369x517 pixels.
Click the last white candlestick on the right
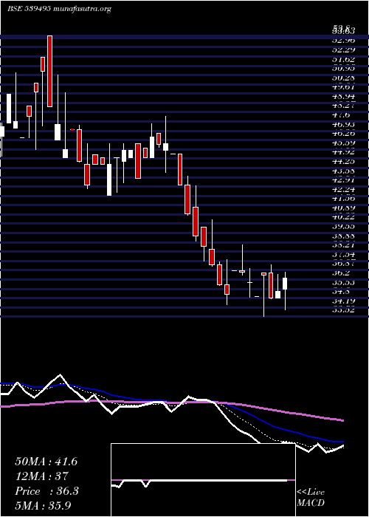[285, 284]
